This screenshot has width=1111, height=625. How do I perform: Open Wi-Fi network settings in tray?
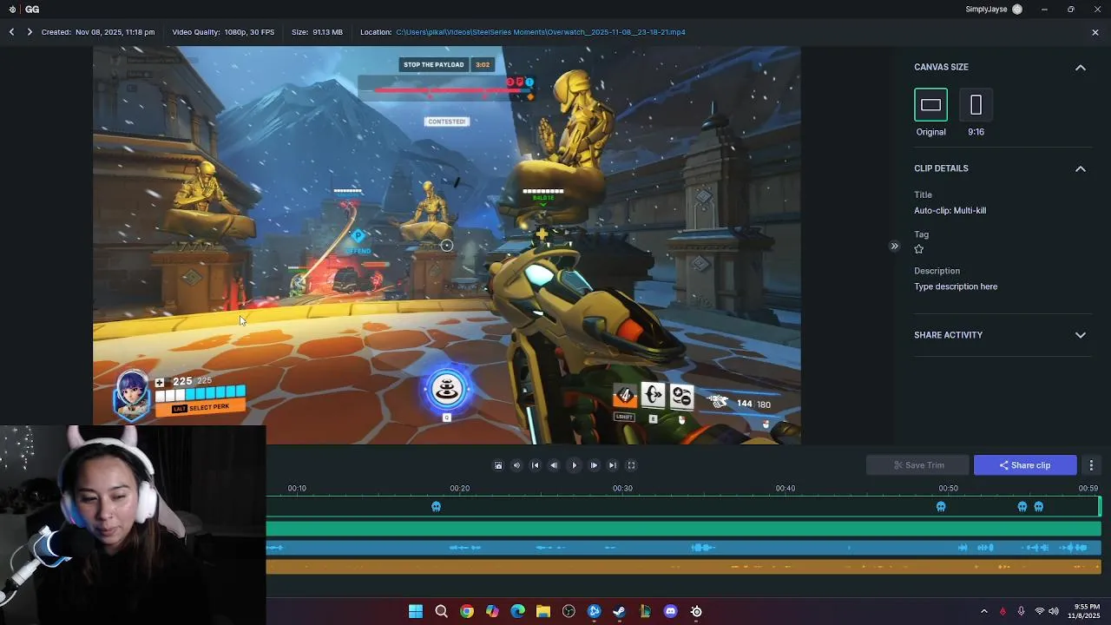[x=1040, y=611]
